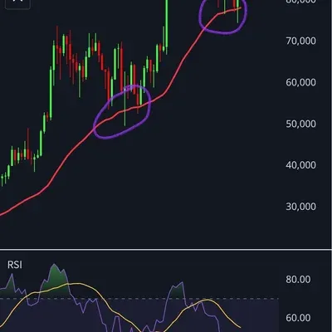Click the 30,000 price axis label
The width and height of the screenshot is (332, 332).
pos(300,207)
